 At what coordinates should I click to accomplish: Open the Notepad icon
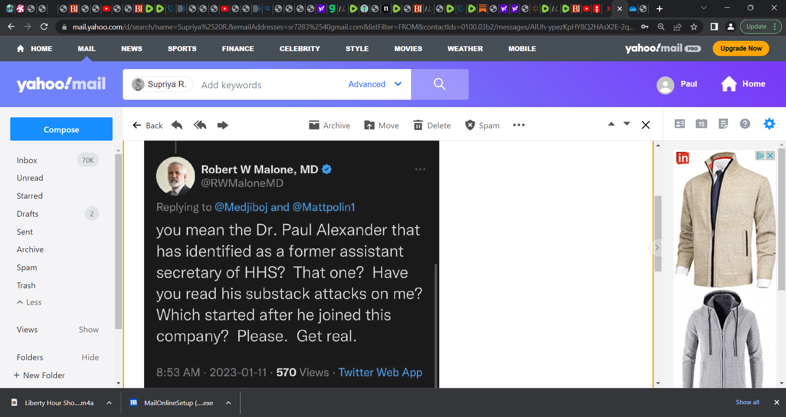(x=723, y=123)
